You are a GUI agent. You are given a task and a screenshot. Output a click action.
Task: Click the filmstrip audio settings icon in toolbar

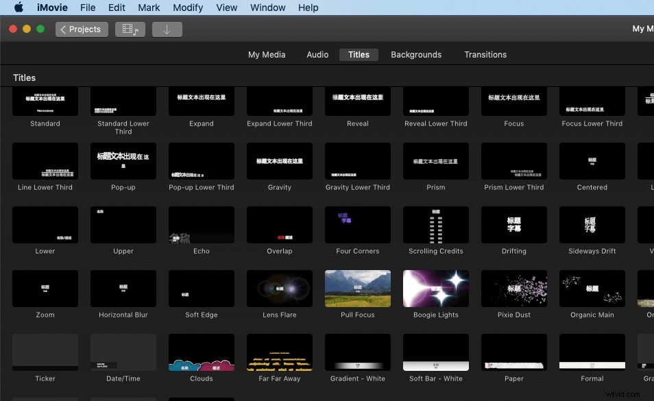coord(130,29)
